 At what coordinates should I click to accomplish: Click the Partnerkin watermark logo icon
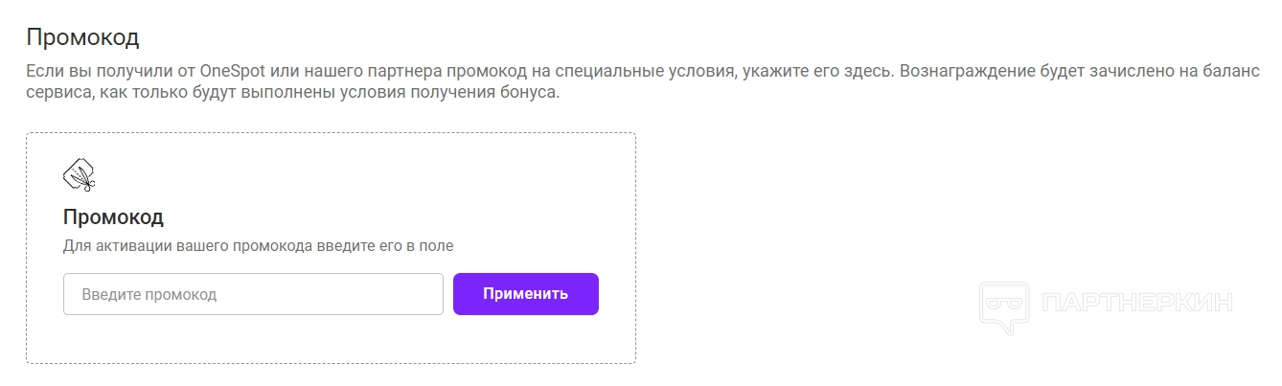click(x=1003, y=307)
